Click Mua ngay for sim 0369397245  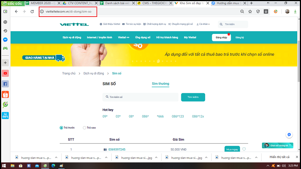click(232, 149)
